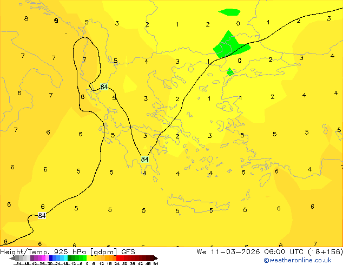
Task: Pick the bright yellow swatch above the 0 label
Action: coord(88,258)
